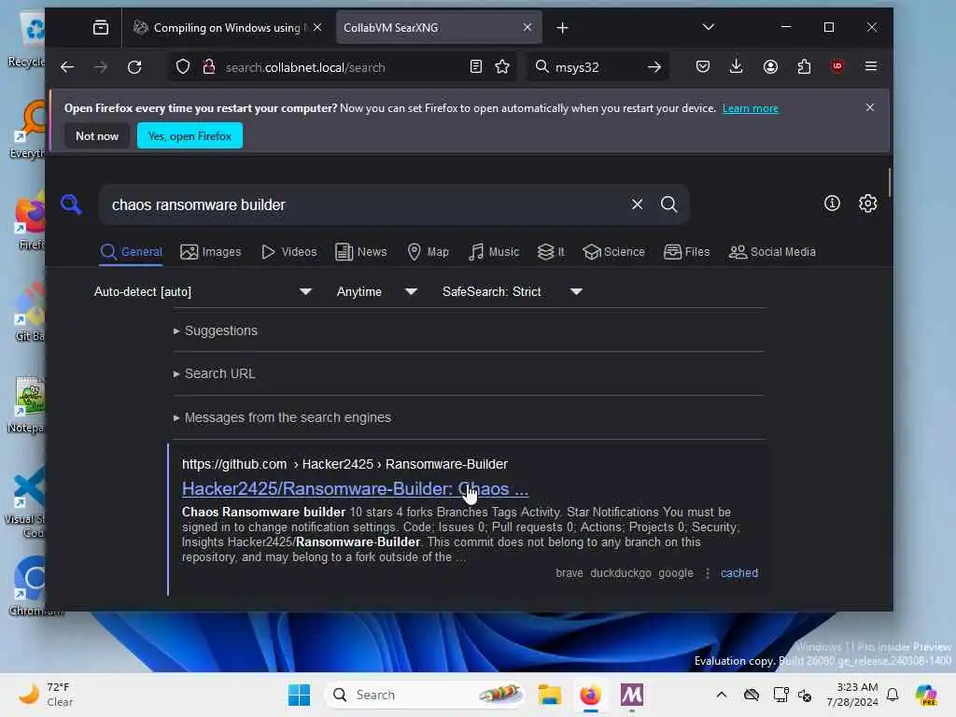The image size is (956, 717).
Task: Open Firefox hamburger menu
Action: tap(871, 66)
